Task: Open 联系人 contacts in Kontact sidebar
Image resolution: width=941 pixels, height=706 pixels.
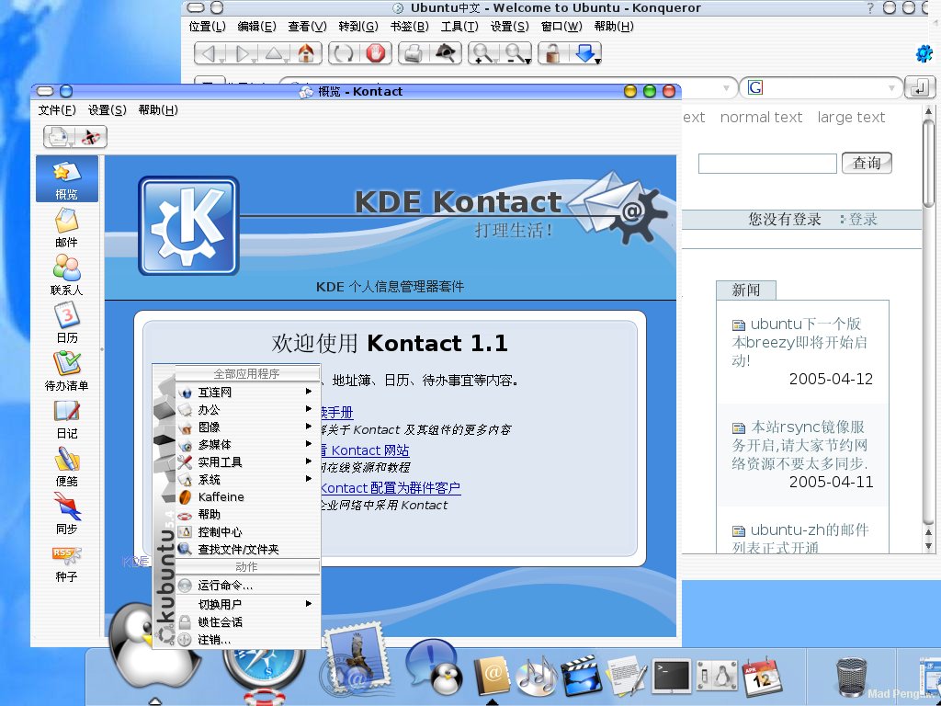Action: [x=66, y=275]
